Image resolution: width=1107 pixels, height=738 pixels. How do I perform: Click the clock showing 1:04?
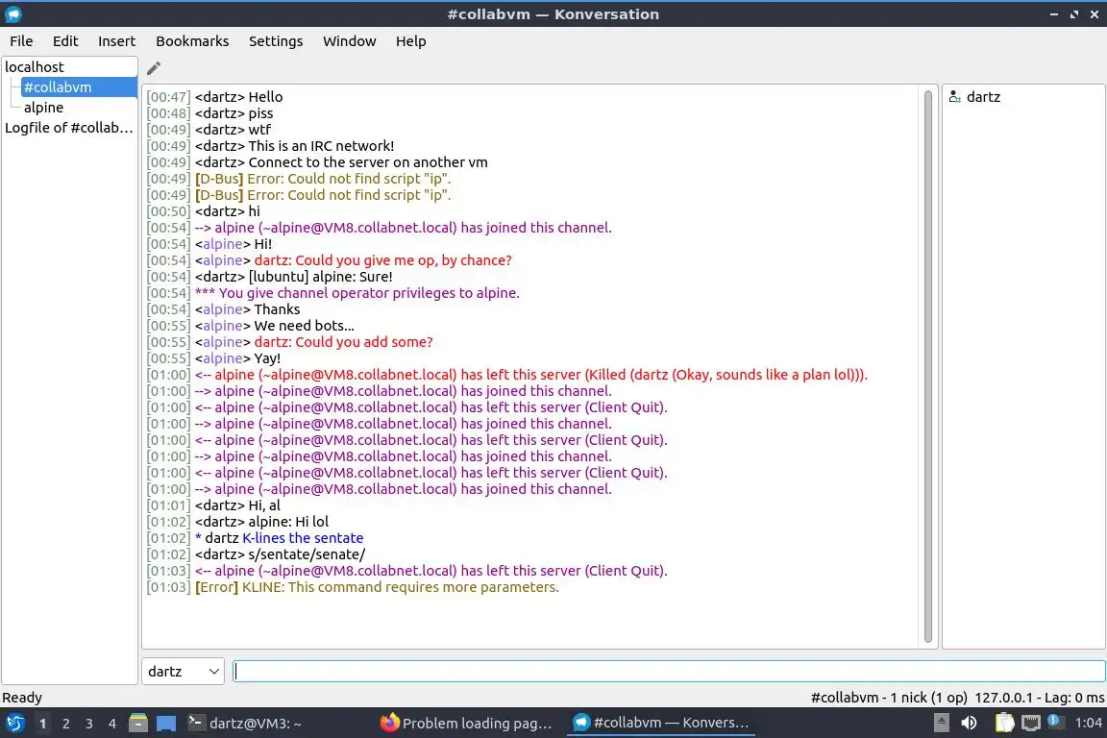tap(1088, 724)
